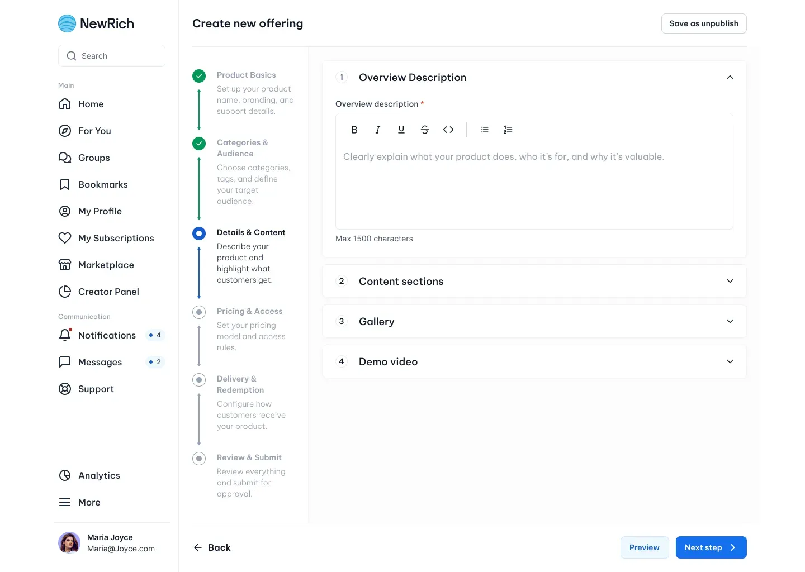The width and height of the screenshot is (805, 572).
Task: Insert code block with code icon
Action: point(448,130)
